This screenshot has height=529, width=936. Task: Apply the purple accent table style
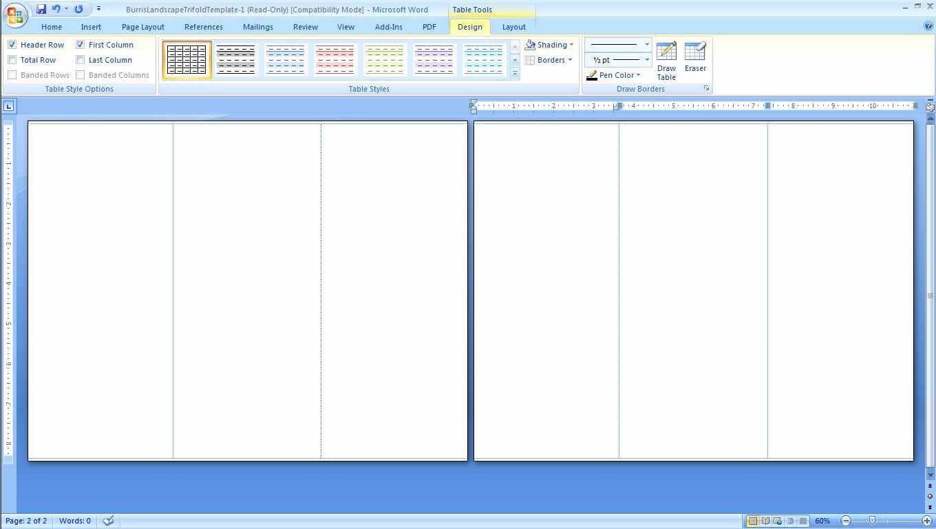pyautogui.click(x=434, y=60)
